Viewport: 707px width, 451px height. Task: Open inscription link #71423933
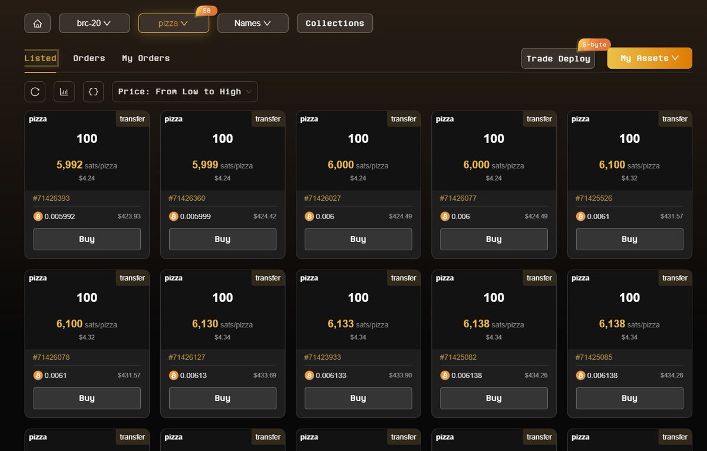point(322,357)
